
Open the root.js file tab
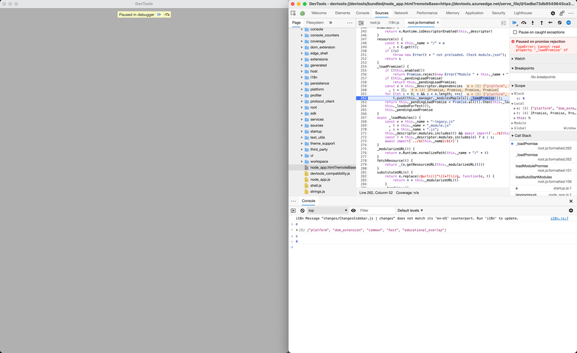pos(375,23)
